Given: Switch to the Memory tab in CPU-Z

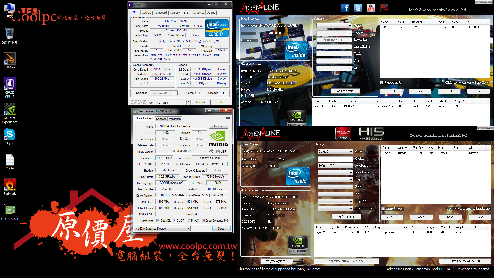Looking at the screenshot, I should coord(175,13).
